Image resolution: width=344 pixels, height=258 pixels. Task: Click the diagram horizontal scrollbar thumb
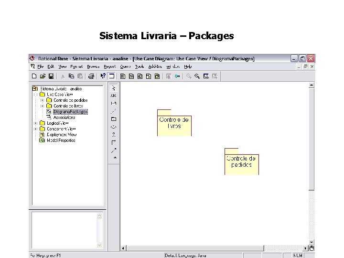(195, 248)
